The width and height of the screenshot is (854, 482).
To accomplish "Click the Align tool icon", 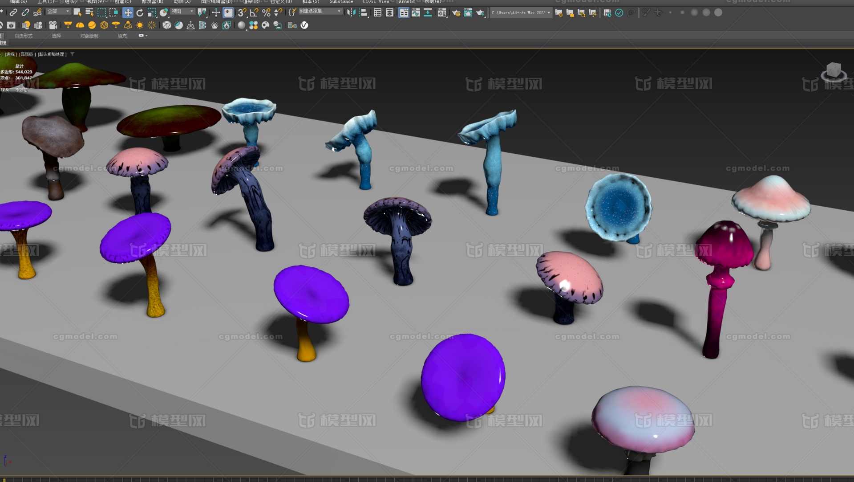I will tap(363, 12).
